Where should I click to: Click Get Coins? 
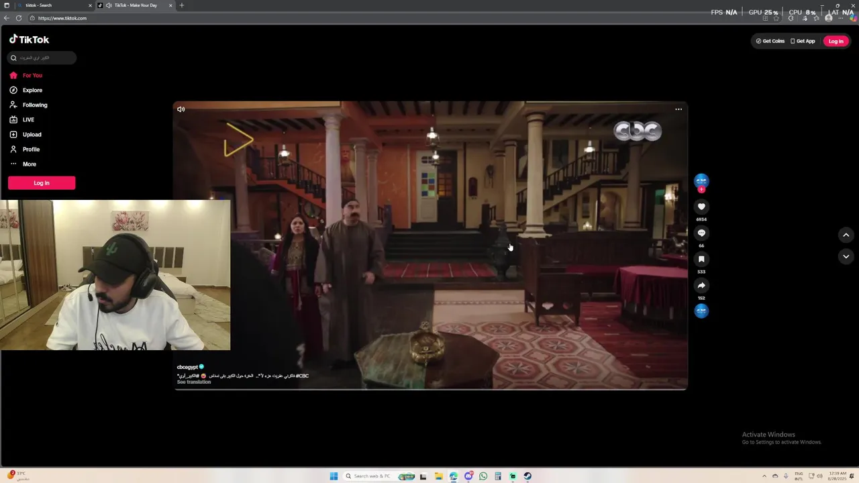(770, 41)
